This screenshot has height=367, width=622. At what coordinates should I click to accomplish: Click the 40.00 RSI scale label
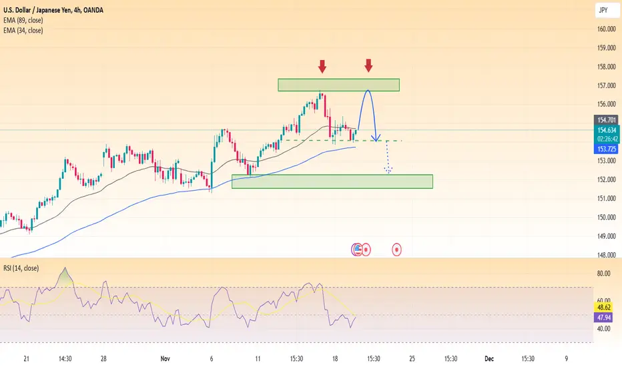(x=603, y=328)
